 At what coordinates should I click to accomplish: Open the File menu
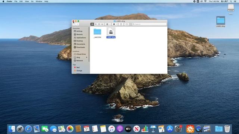pos(16,1)
